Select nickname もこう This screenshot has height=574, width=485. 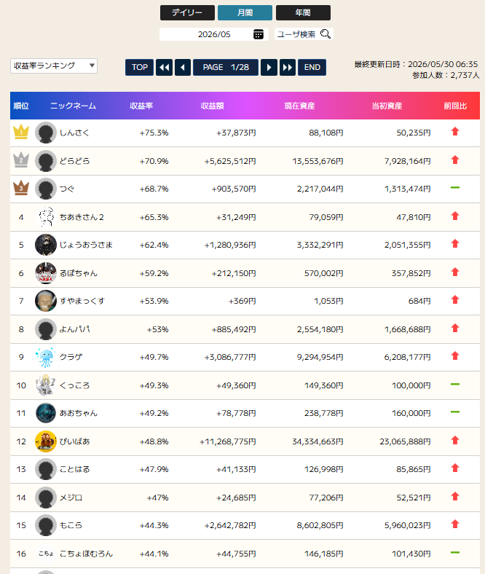(x=71, y=525)
